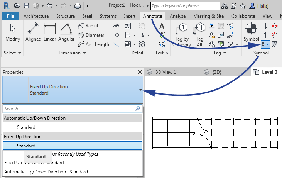Select the Text tool icon

pos(162,26)
